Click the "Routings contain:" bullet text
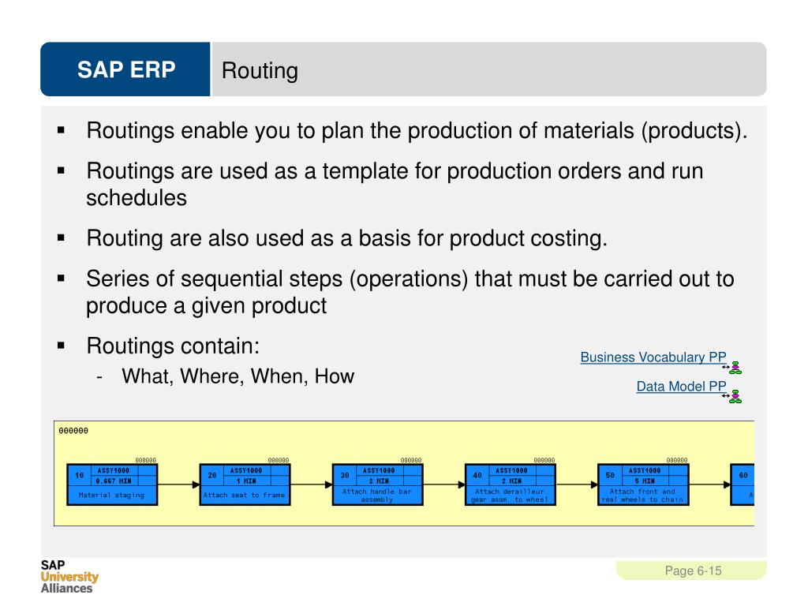808x606 pixels. tap(173, 346)
